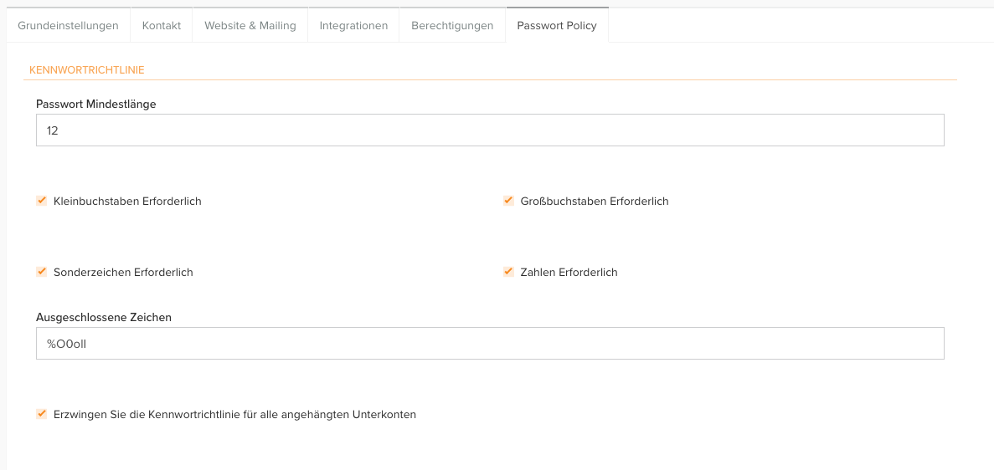Click the Ausgeschlossene Zeichen field label

coord(104,318)
